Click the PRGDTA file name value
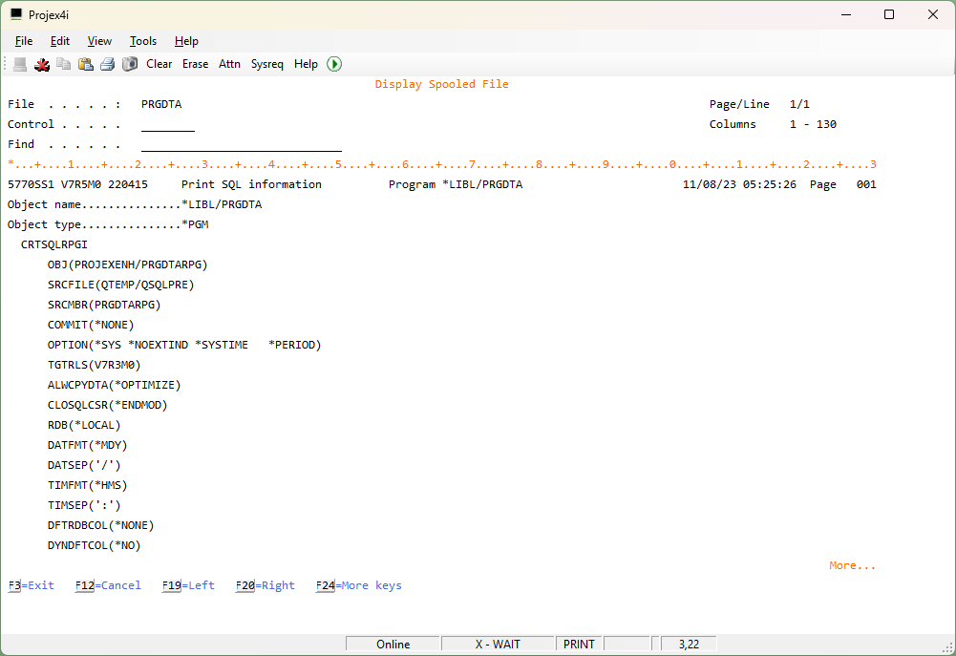The width and height of the screenshot is (956, 656). coord(161,104)
